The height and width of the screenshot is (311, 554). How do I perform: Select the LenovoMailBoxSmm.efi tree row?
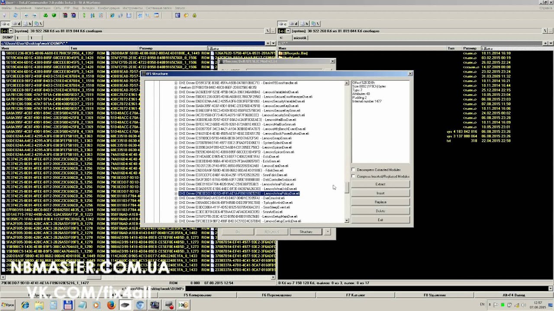(x=237, y=124)
